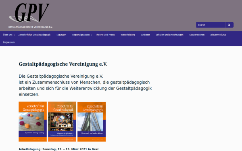Viewport: 242px width, 151px height.
Task: Navigate to Kooperationen
Action: coord(197,35)
